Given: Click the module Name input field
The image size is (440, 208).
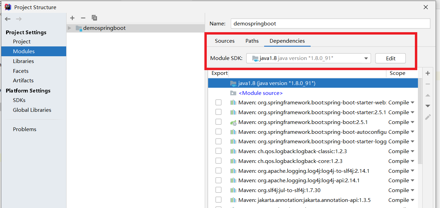Looking at the screenshot, I should pos(330,24).
